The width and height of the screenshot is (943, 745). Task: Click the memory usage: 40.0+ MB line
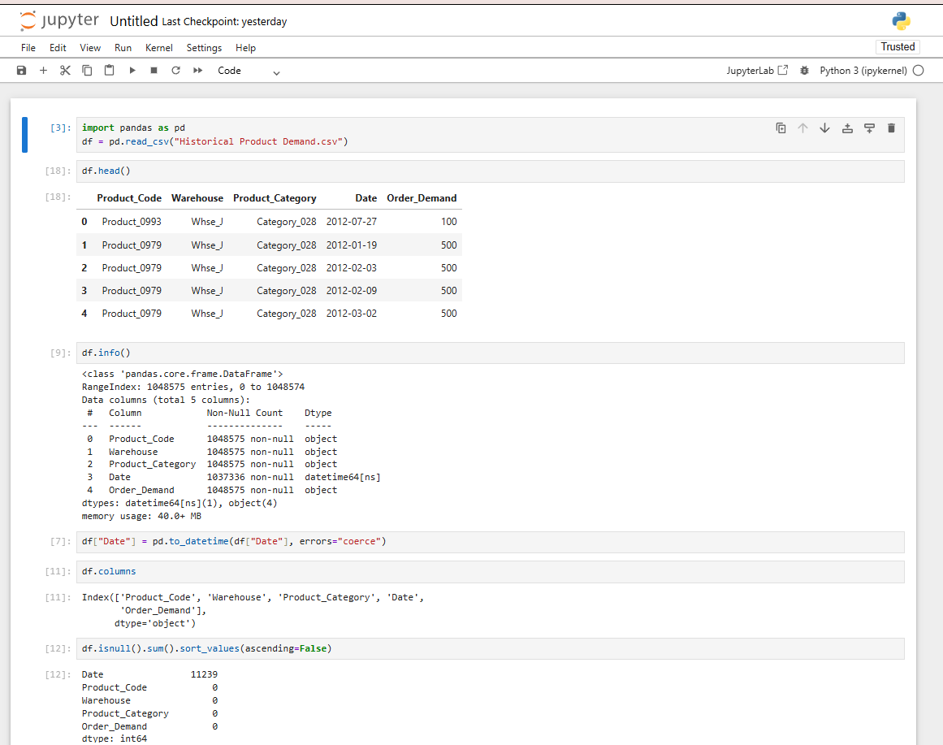tap(141, 517)
